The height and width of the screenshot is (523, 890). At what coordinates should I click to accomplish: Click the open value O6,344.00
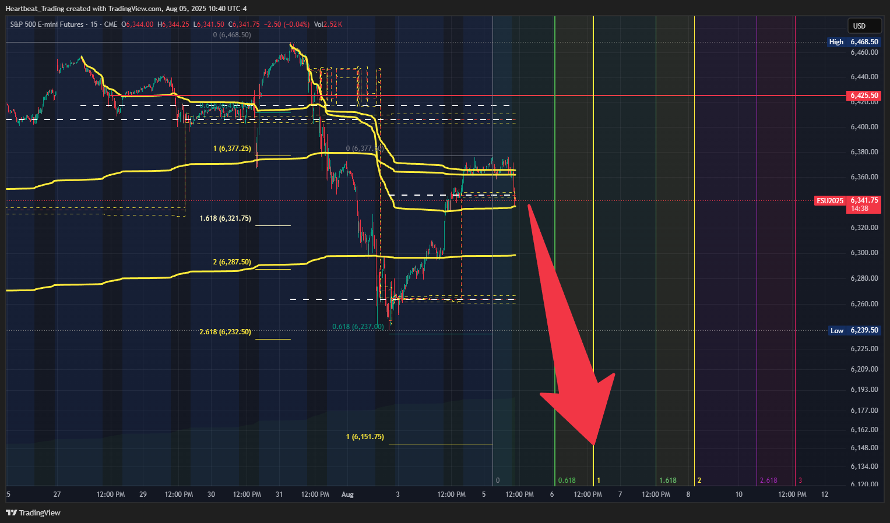click(x=138, y=24)
